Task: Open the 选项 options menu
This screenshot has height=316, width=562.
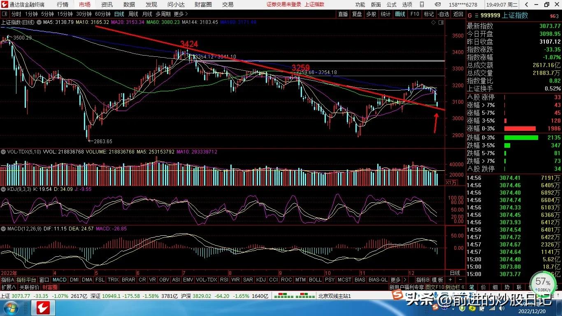Action: 407,5
